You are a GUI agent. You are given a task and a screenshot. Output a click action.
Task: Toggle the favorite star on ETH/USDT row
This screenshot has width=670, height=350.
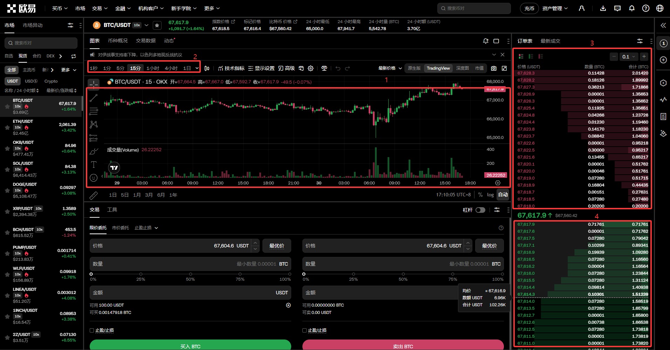point(7,127)
